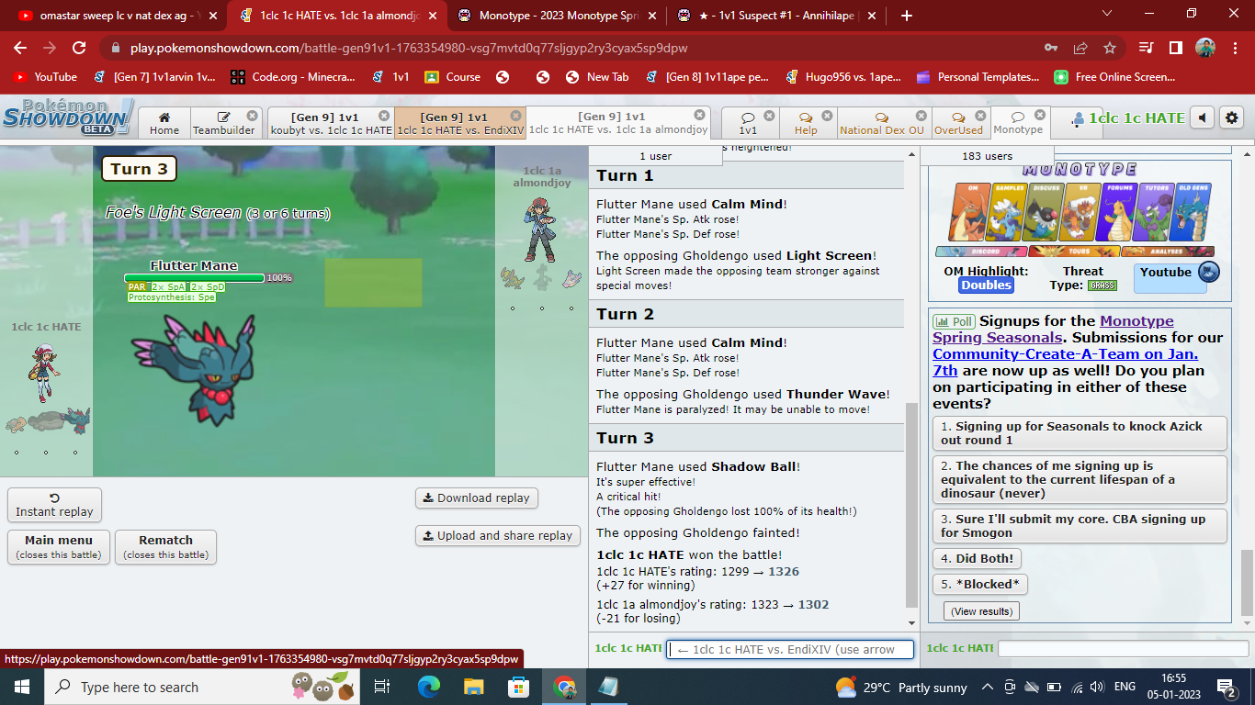Open Showdown options gear icon

[1232, 117]
